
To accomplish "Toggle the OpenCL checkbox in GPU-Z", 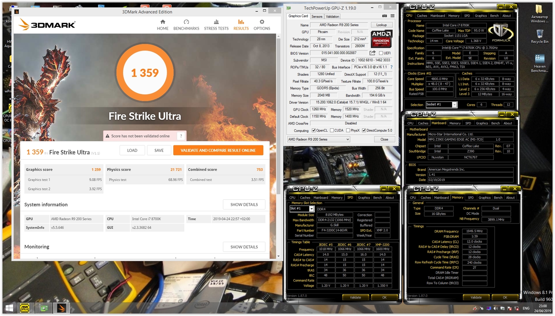I will tap(314, 130).
